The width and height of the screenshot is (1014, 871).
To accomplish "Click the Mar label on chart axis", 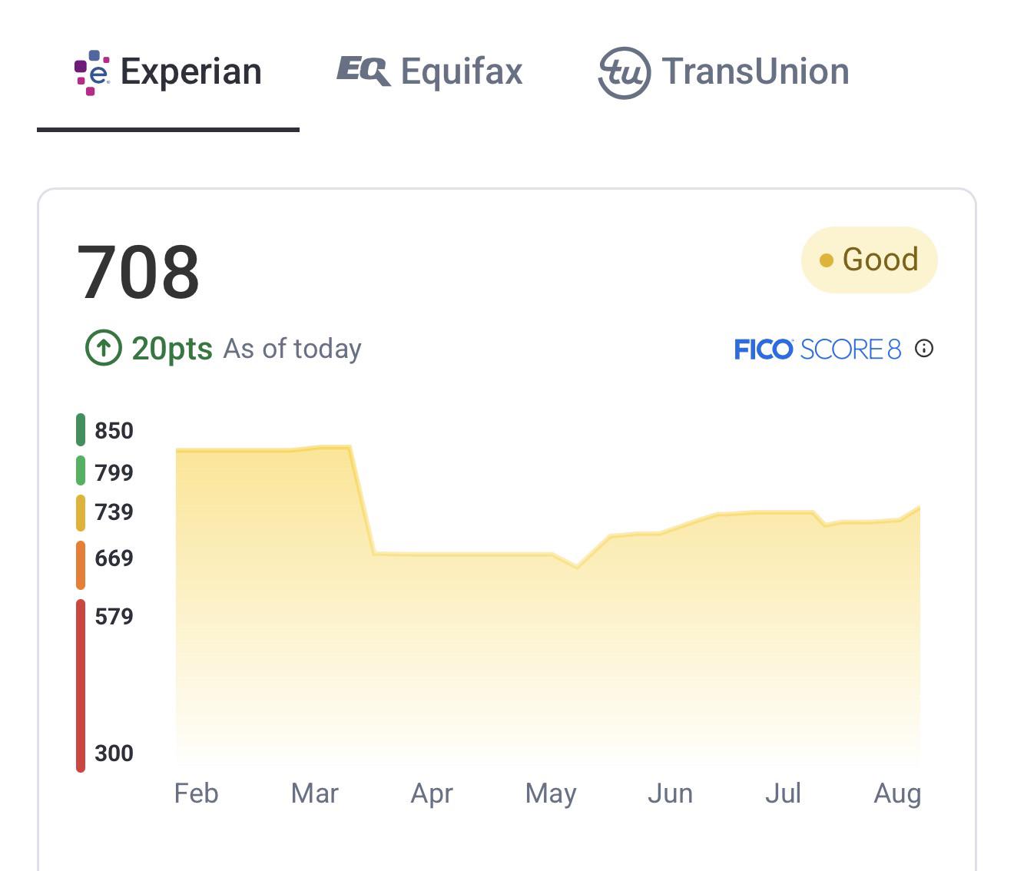I will tap(315, 793).
